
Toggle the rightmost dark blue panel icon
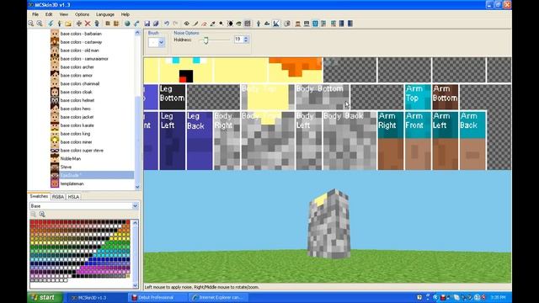point(350,24)
